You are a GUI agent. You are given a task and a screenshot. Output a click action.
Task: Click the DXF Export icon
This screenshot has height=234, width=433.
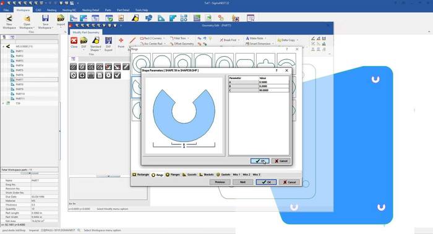tap(108, 41)
